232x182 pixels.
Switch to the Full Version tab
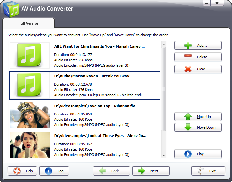click(x=29, y=23)
